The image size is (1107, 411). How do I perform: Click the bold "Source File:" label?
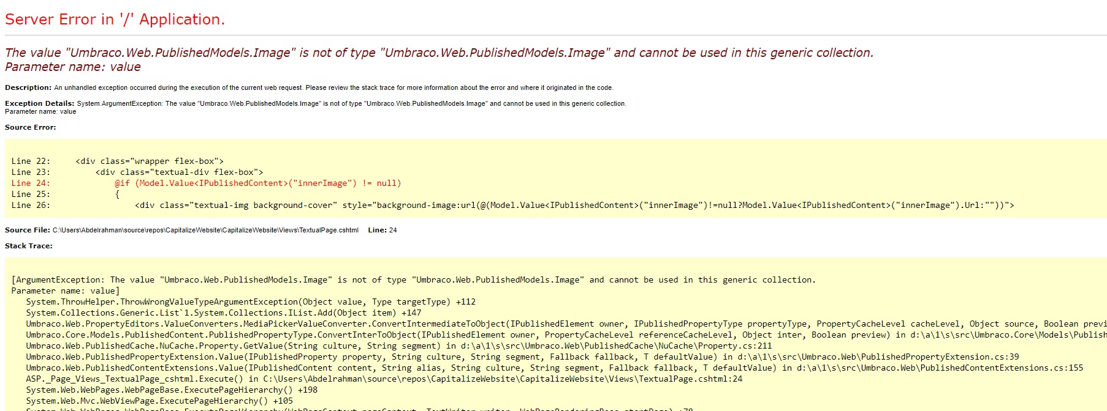[x=28, y=230]
